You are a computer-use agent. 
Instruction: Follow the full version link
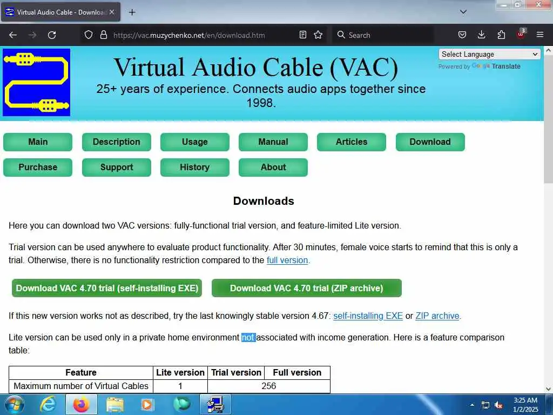pos(287,260)
